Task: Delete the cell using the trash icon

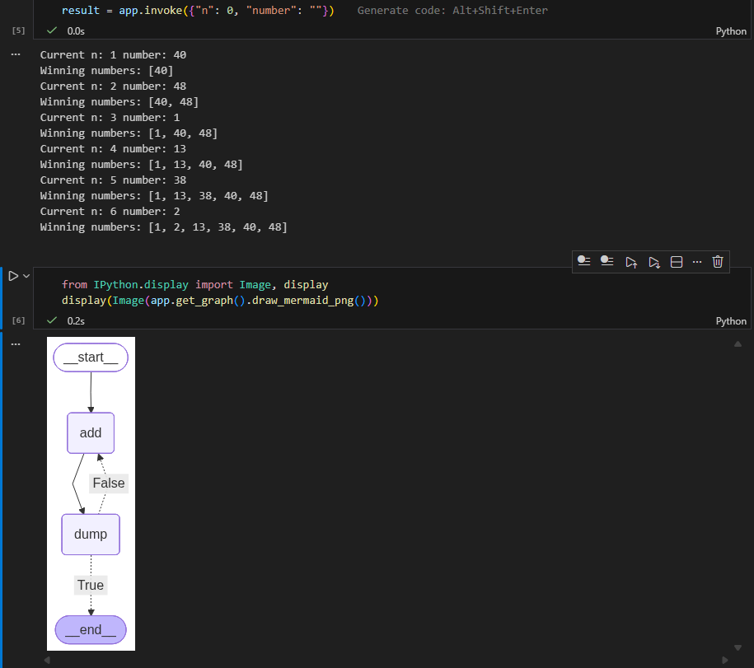Action: click(717, 261)
